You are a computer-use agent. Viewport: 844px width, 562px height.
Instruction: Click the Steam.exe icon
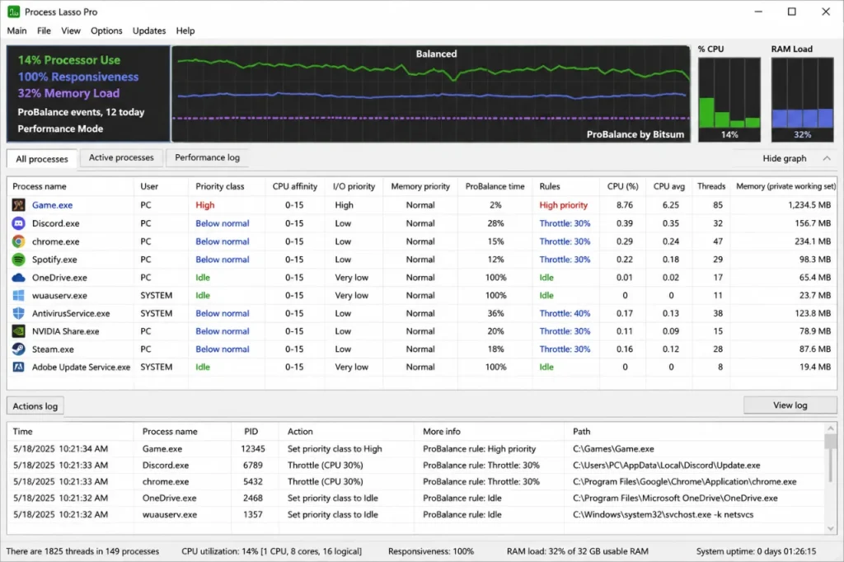pyautogui.click(x=18, y=349)
